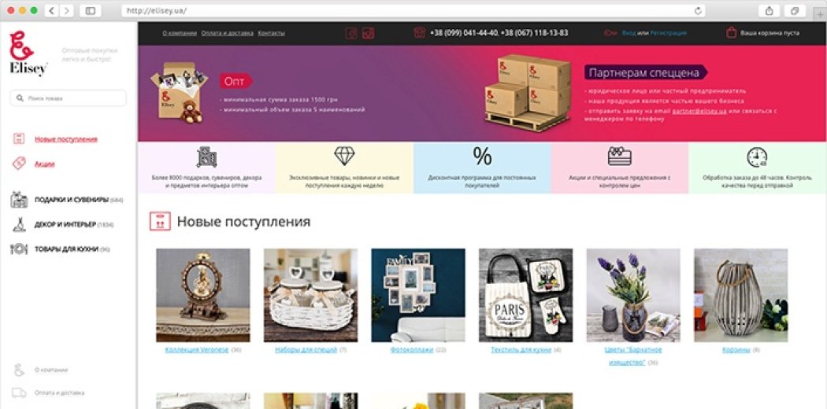Click the Регистрация link in header
Screen dimensions: 827x409
click(668, 32)
